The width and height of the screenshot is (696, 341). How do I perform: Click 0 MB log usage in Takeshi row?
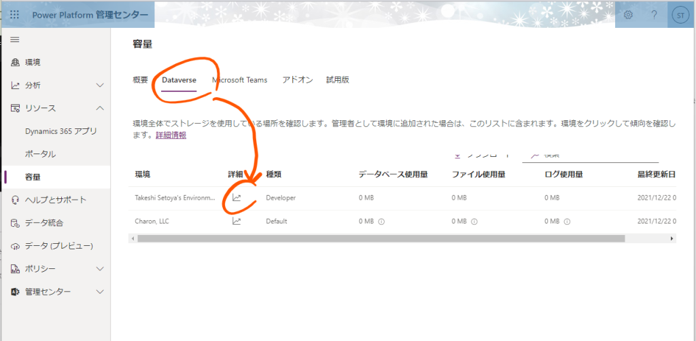pos(552,198)
